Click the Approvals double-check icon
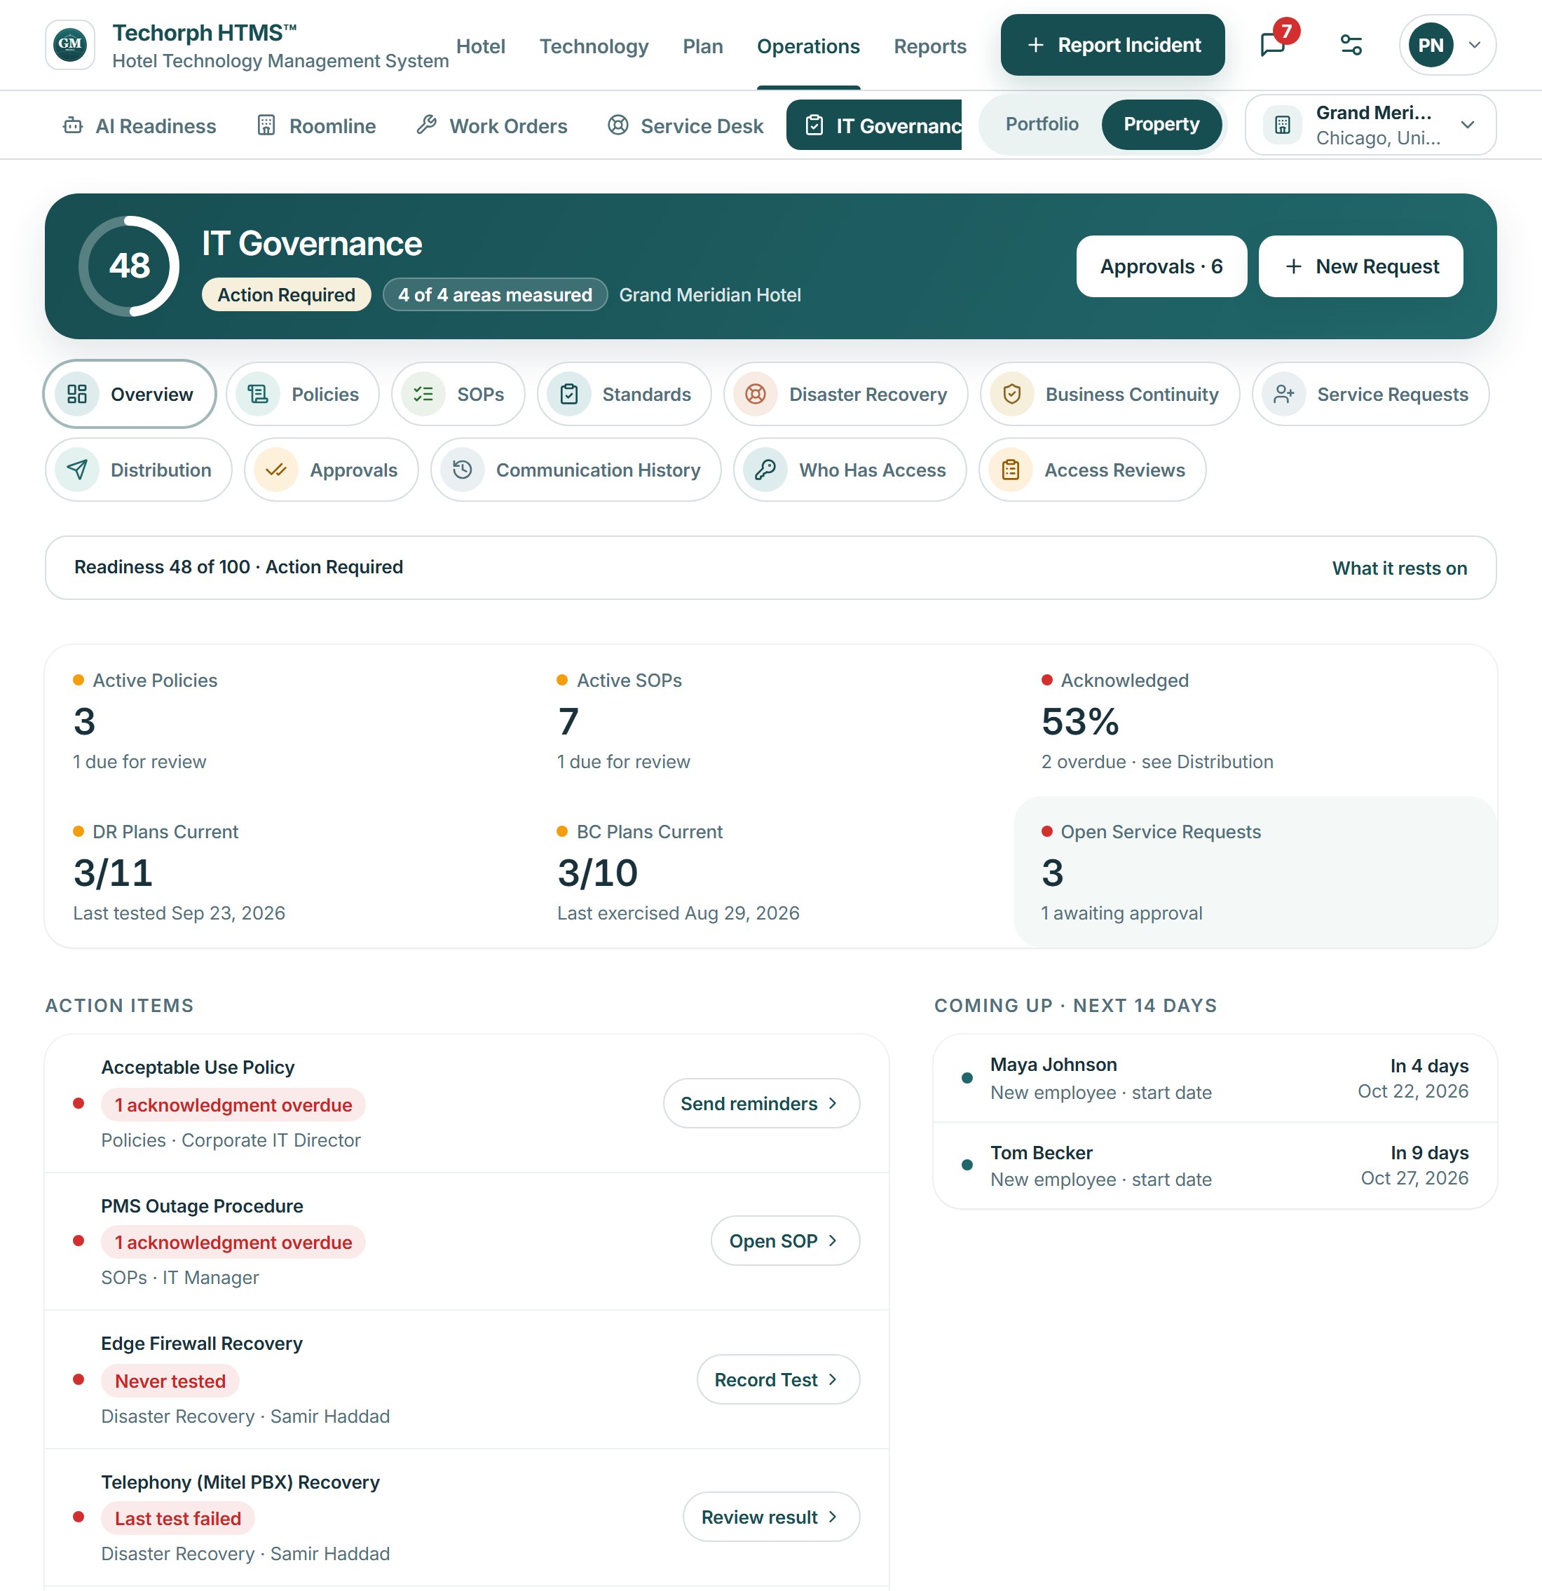Viewport: 1542px width, 1591px height. point(276,470)
